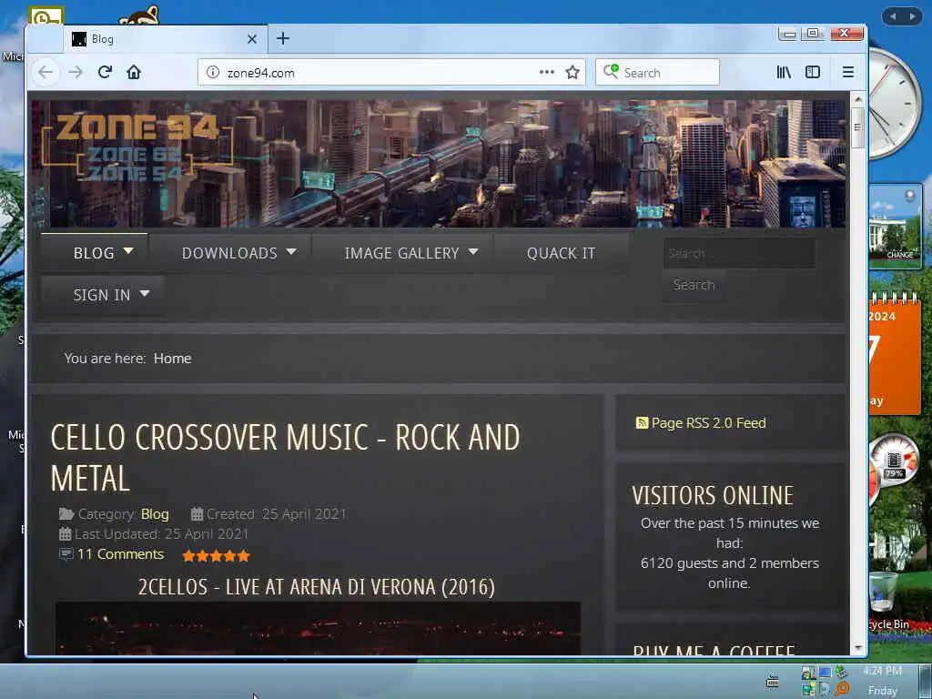Close the Blog tab

(252, 39)
